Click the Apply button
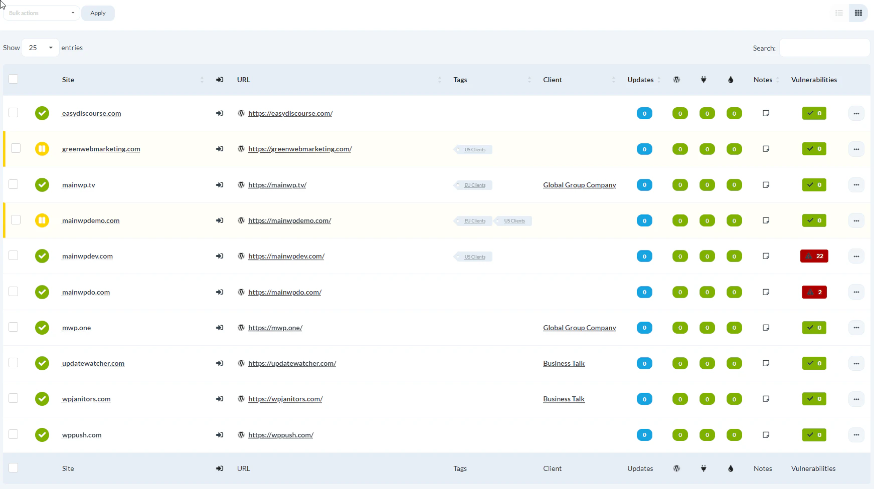 pyautogui.click(x=98, y=13)
